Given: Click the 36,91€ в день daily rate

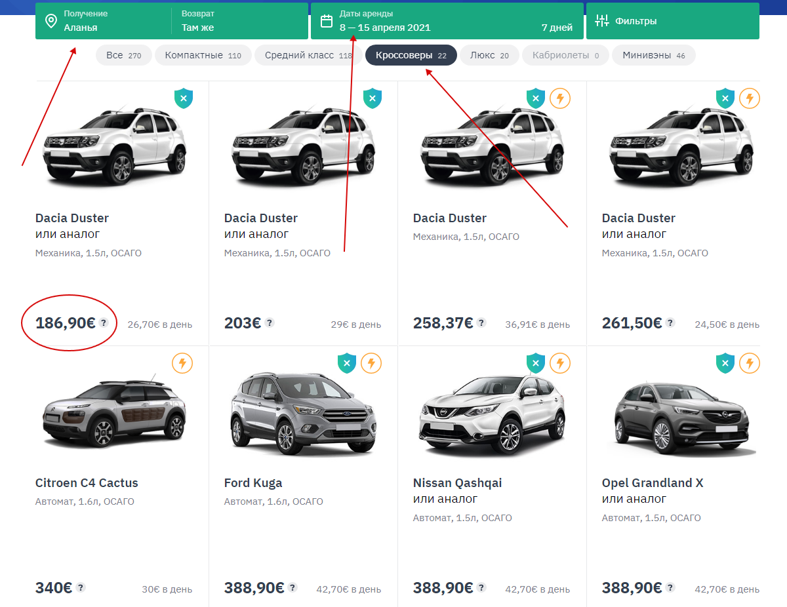Looking at the screenshot, I should [x=538, y=324].
